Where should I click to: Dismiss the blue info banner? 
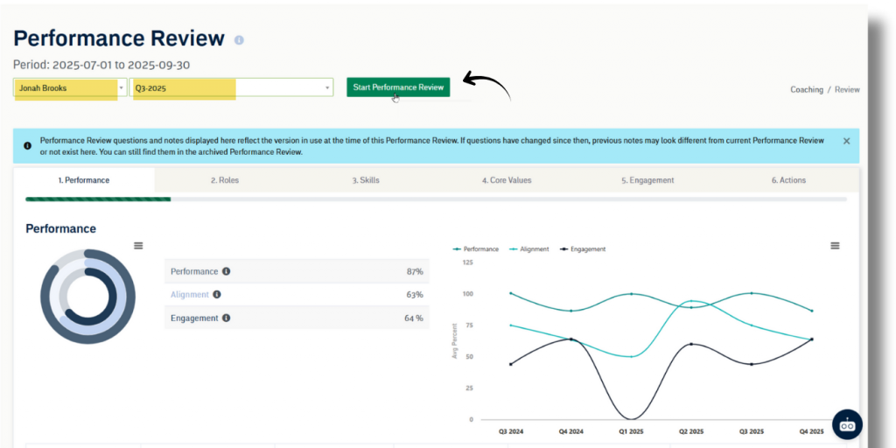click(846, 141)
